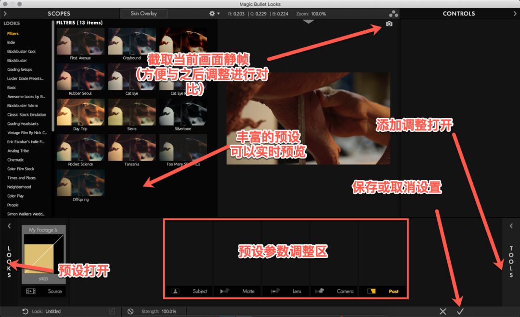This screenshot has width=520, height=317.
Task: Reset the look with the circular arrow icon
Action: (25, 311)
